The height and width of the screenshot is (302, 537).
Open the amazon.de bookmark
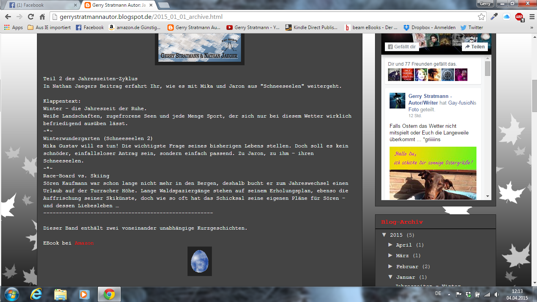[x=135, y=28]
